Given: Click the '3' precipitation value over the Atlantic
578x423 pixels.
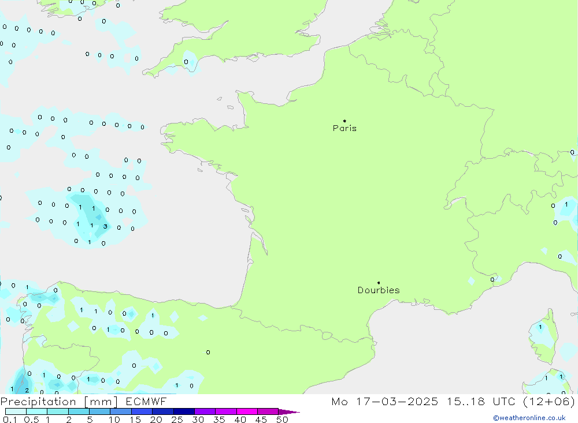Looking at the screenshot, I should [x=105, y=226].
